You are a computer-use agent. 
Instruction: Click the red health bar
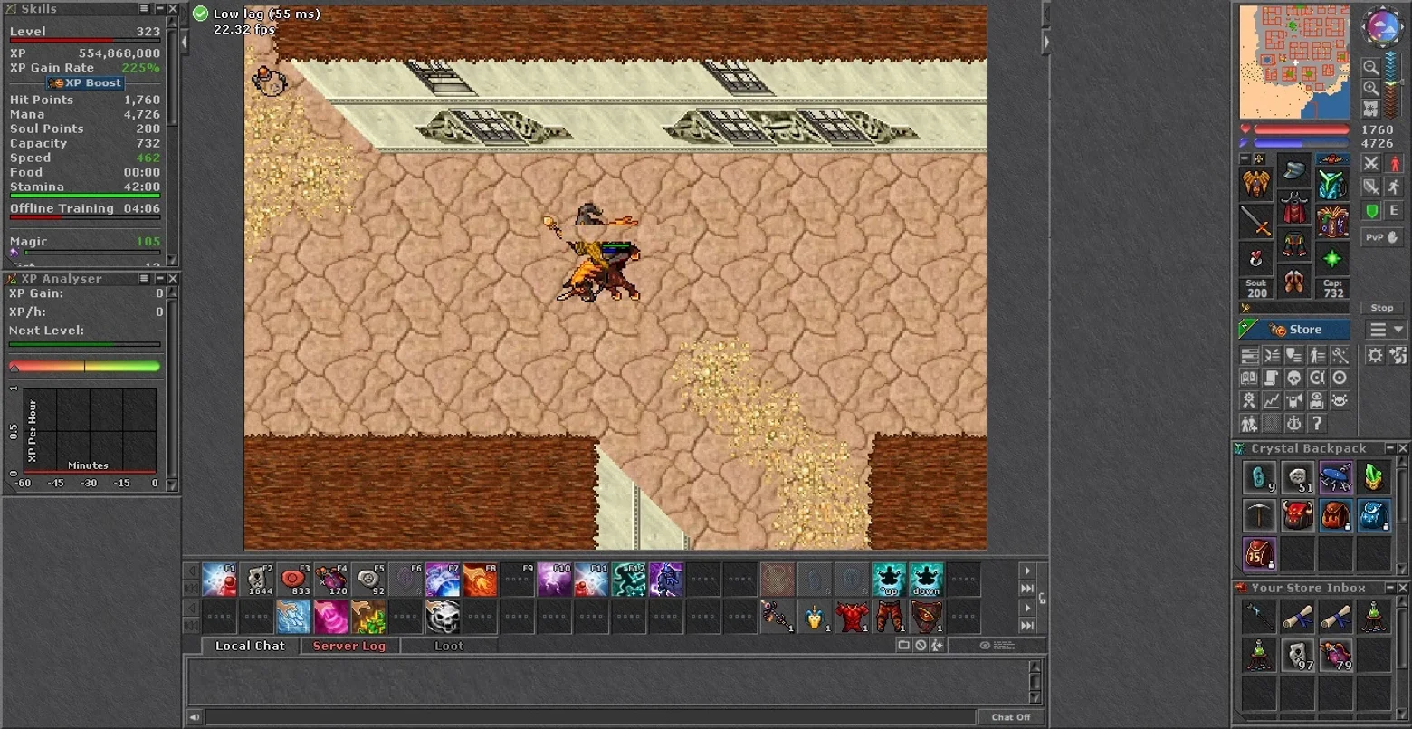pyautogui.click(x=1302, y=129)
